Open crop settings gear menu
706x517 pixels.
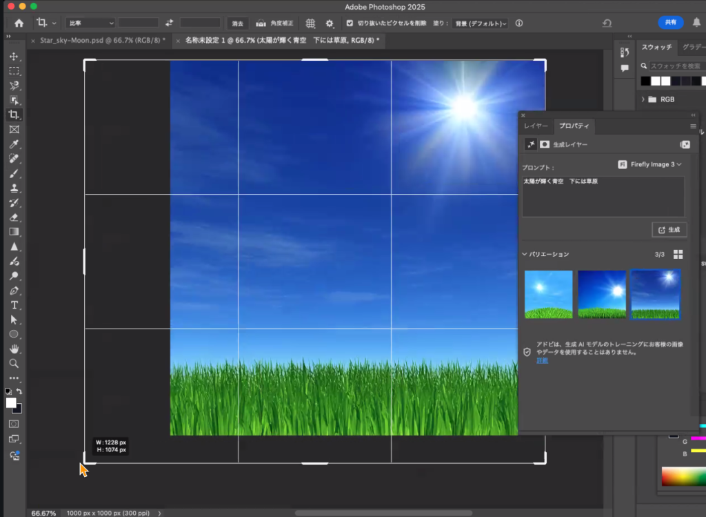[x=330, y=23]
